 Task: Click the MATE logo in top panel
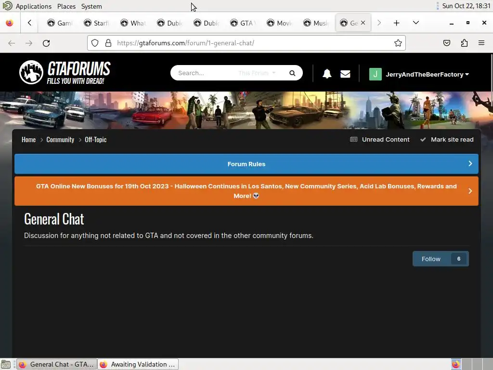click(x=7, y=6)
